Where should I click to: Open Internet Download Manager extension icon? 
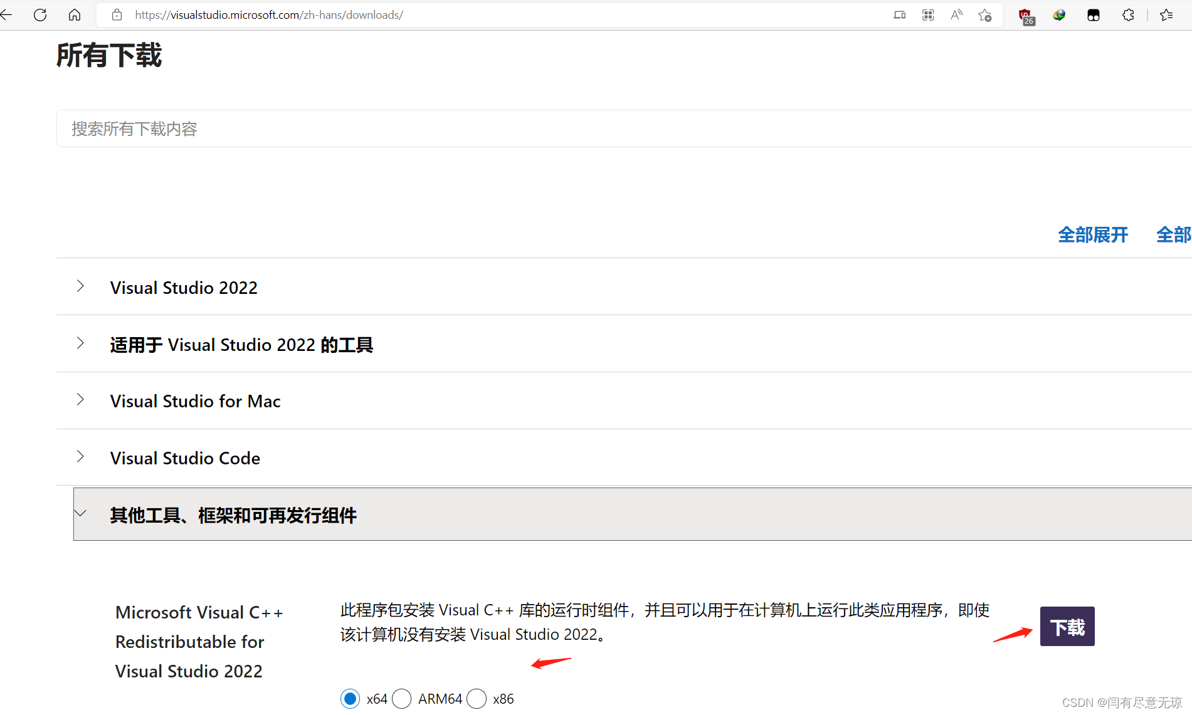click(1059, 15)
